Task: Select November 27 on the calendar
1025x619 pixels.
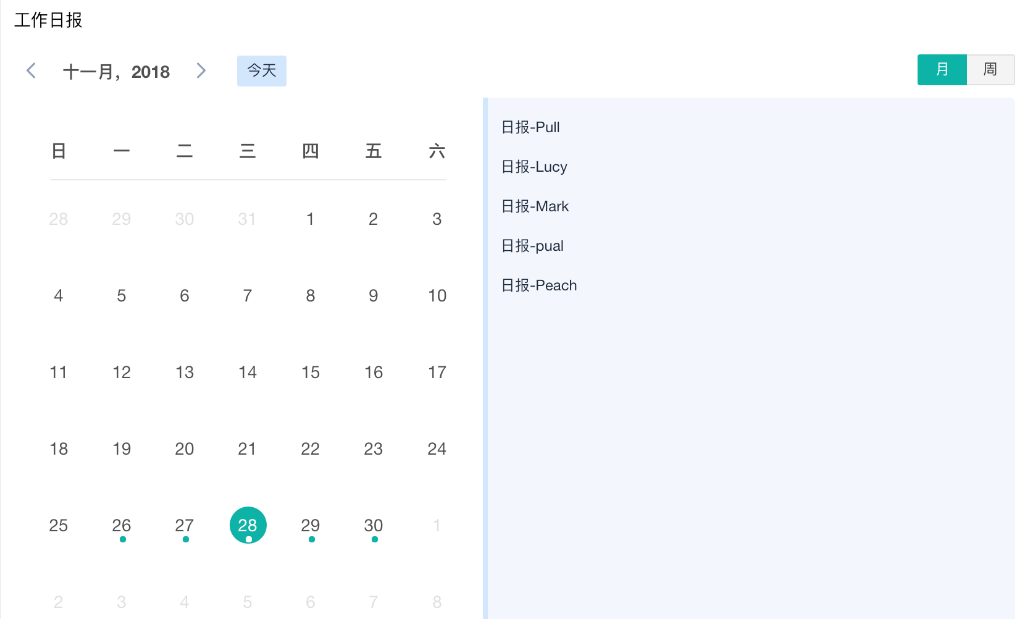Action: coord(185,525)
